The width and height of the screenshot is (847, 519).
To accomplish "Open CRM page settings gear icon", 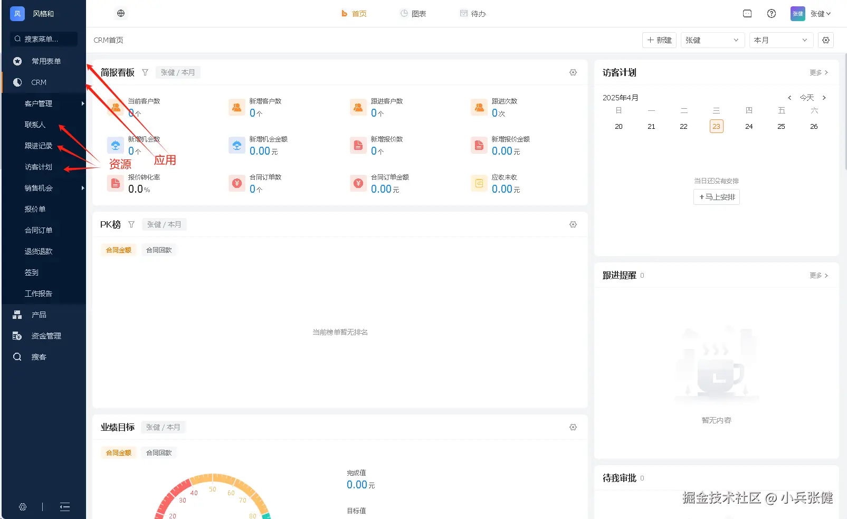I will point(826,40).
